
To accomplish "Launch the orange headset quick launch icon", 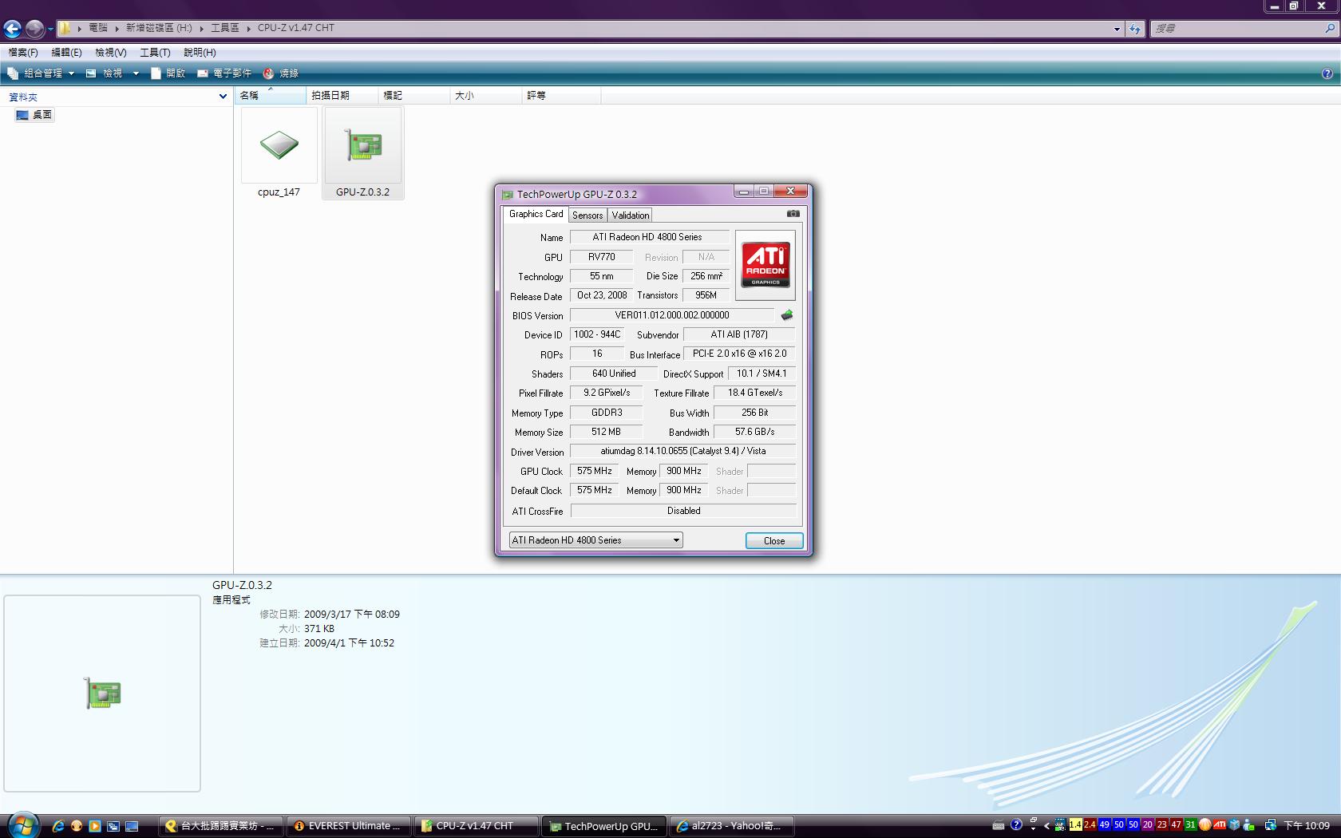I will (77, 826).
